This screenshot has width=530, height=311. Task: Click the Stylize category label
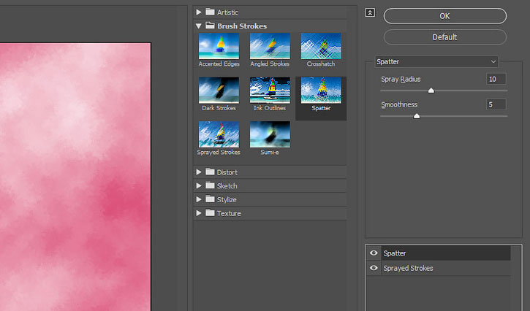click(227, 200)
